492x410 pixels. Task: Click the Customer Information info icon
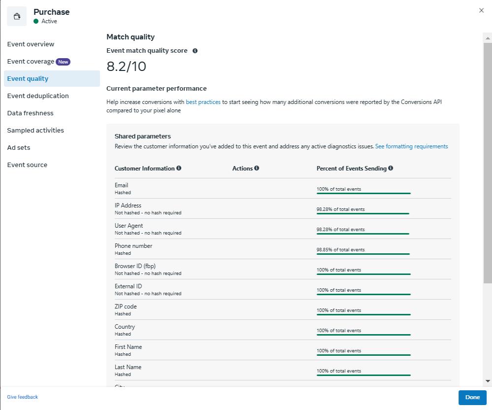tap(179, 168)
